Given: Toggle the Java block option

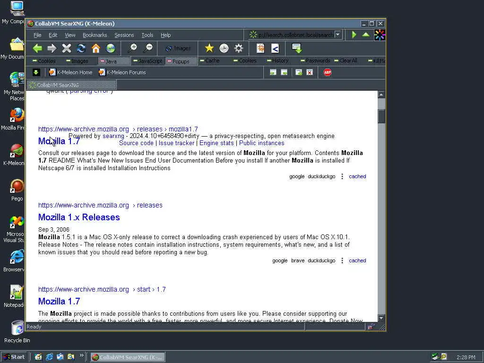Looking at the screenshot, I should (x=113, y=61).
